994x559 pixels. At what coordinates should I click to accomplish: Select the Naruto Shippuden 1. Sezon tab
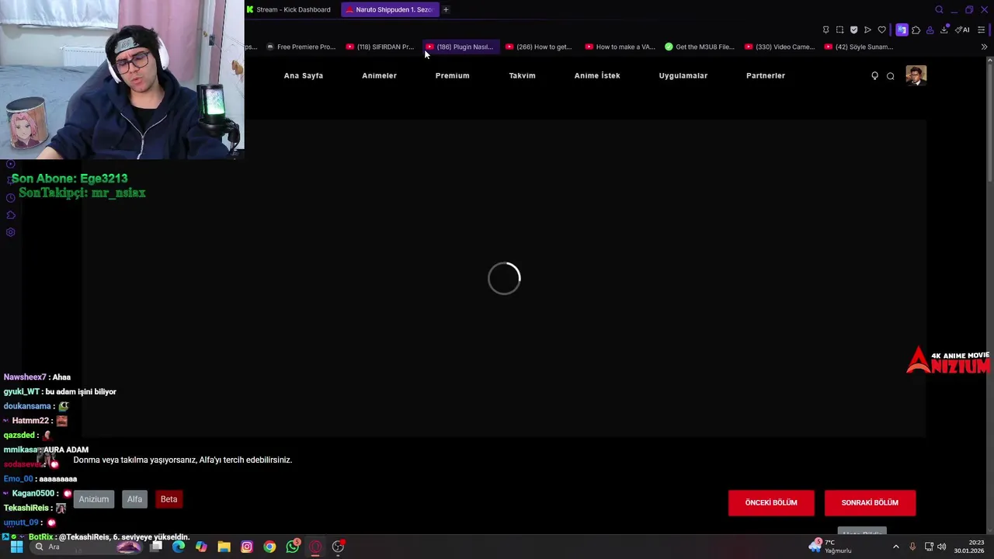(389, 9)
